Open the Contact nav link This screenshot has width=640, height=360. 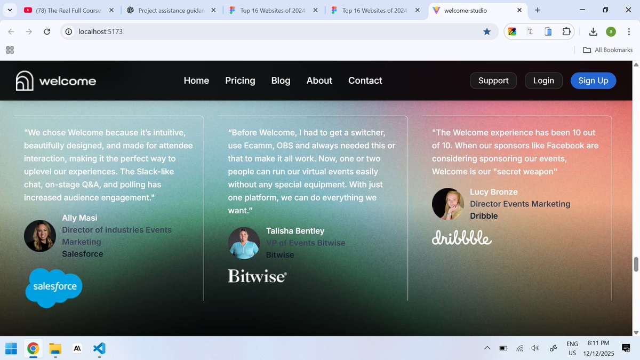click(365, 81)
